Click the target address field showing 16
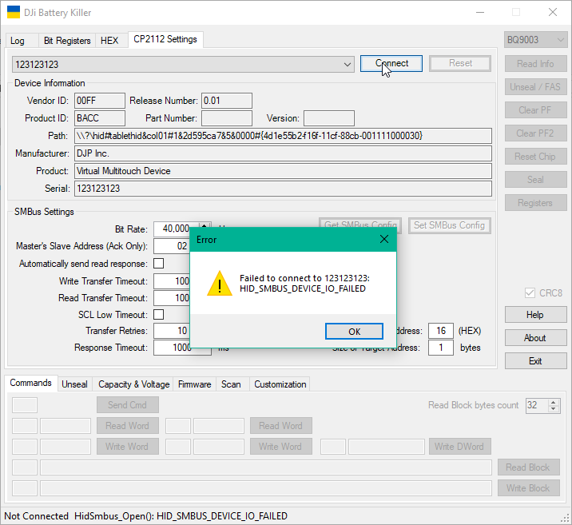Screen dimensions: 572x525 pyautogui.click(x=441, y=331)
